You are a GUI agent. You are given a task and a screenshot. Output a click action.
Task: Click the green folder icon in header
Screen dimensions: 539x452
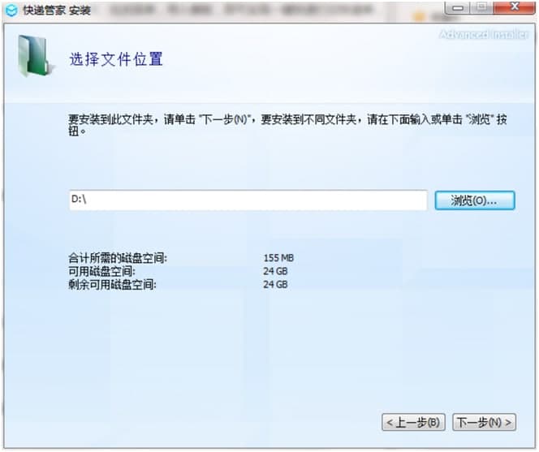point(36,56)
